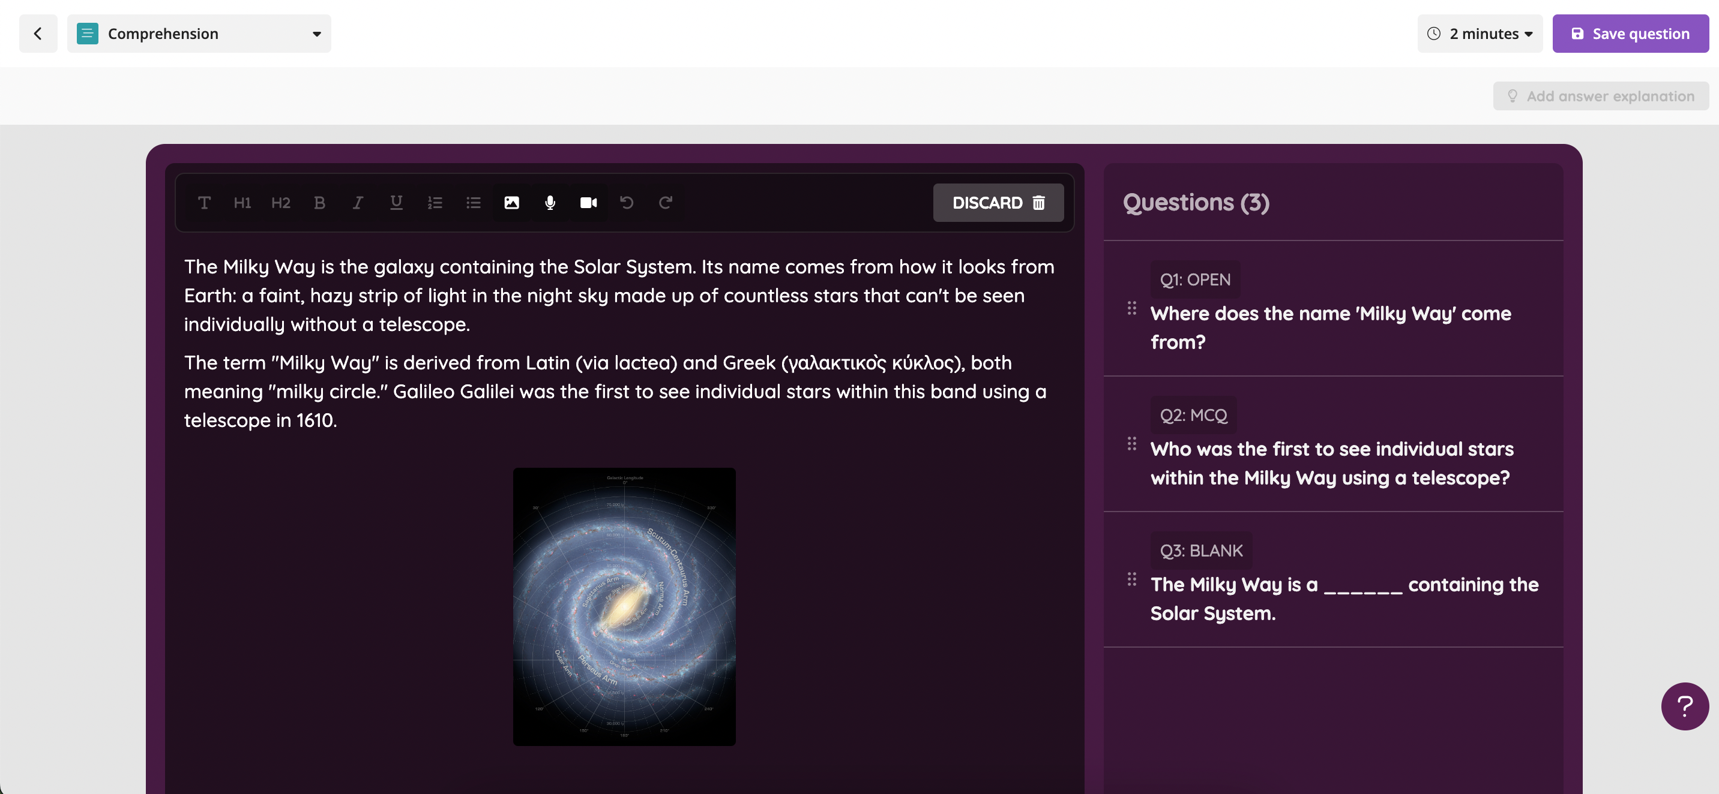This screenshot has width=1719, height=794.
Task: Toggle italic text formatting
Action: point(358,203)
